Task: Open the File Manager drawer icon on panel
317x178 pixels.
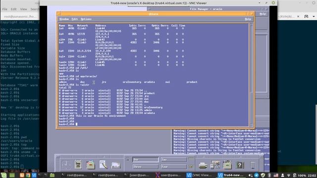Action: (91, 165)
